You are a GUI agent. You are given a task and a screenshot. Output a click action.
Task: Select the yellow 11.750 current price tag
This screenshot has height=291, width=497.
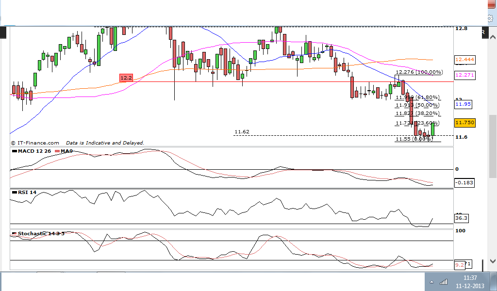pos(464,123)
